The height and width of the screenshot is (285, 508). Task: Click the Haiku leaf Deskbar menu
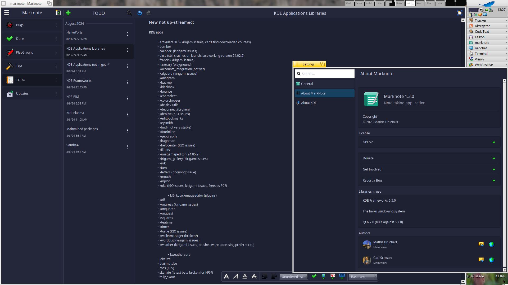coord(487,4)
